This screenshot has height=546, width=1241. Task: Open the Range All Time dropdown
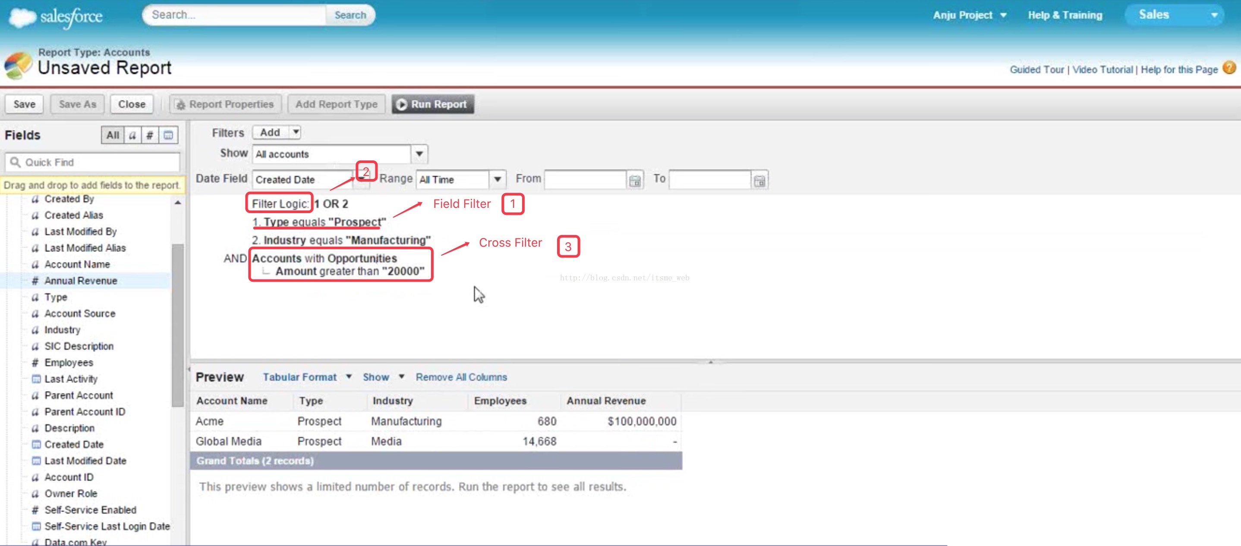coord(497,179)
